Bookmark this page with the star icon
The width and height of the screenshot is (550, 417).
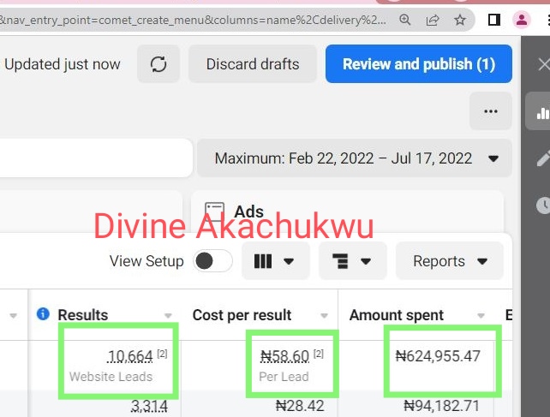[460, 19]
